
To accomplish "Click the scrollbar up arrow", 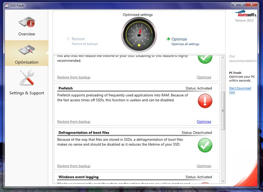I will pos(223,57).
